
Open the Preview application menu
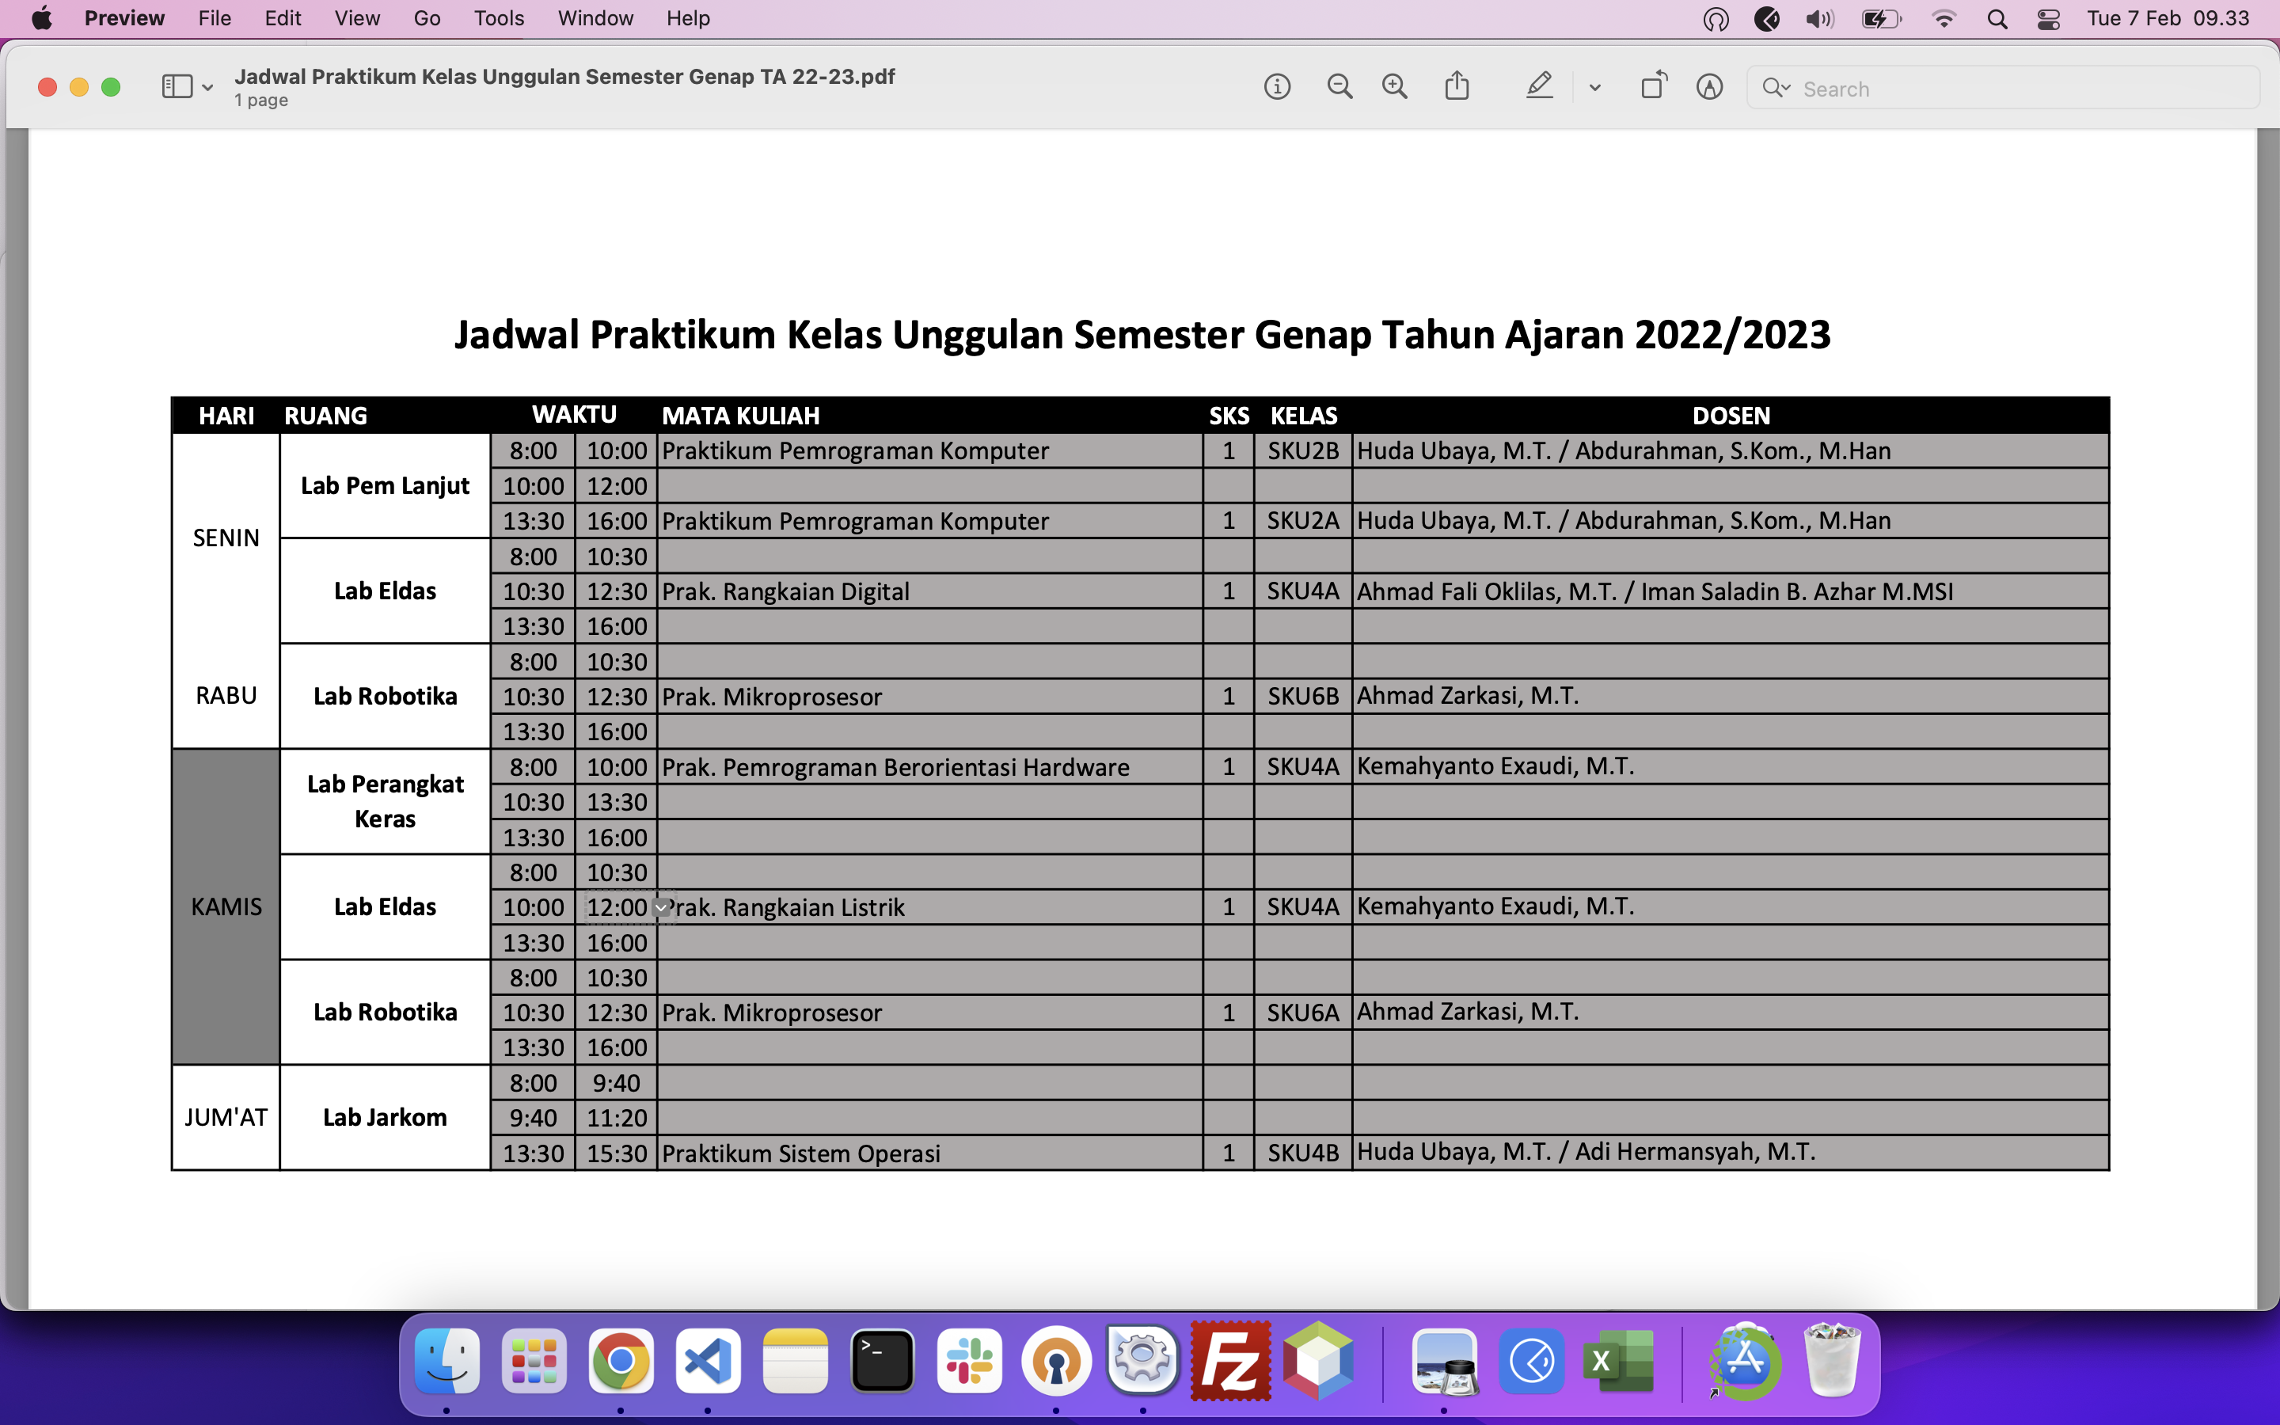coord(124,18)
